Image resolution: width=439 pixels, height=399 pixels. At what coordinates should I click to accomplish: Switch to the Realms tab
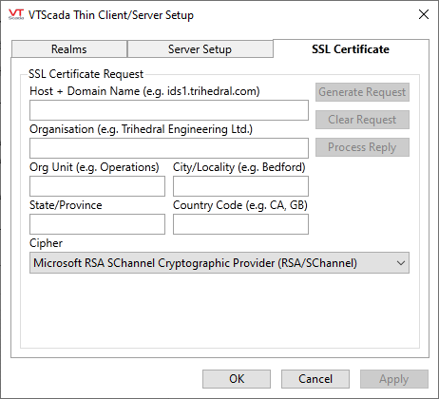(x=69, y=49)
